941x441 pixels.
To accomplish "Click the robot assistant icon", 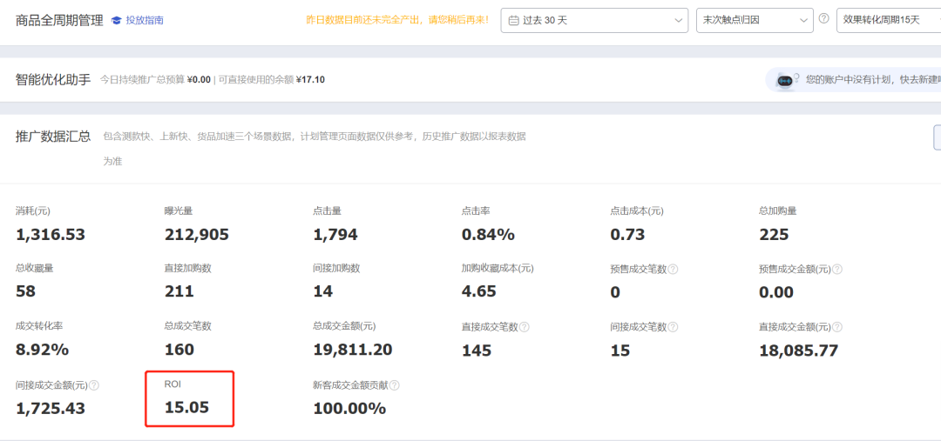I will (785, 80).
